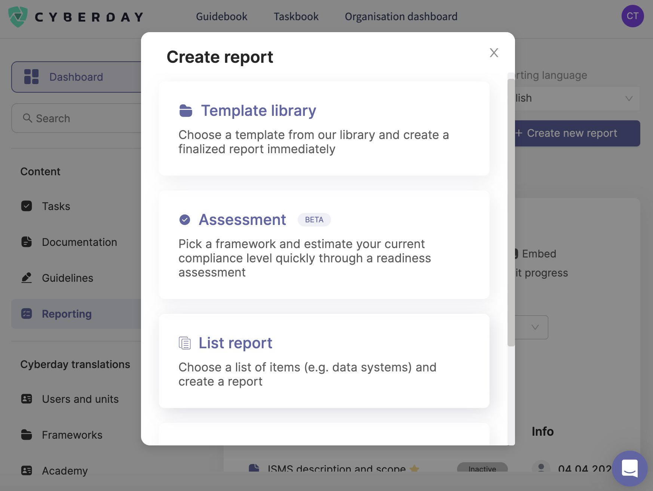653x491 pixels.
Task: Click the Guidelines pencil icon
Action: pyautogui.click(x=26, y=278)
